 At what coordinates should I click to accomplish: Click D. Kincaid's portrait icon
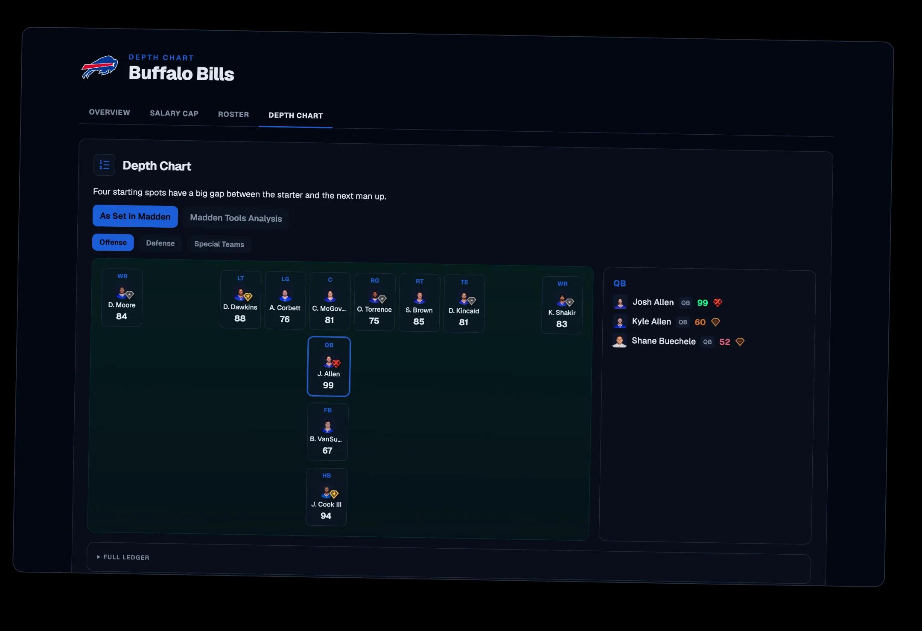[464, 298]
